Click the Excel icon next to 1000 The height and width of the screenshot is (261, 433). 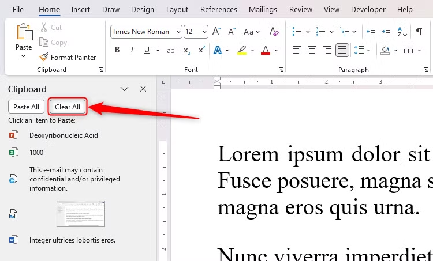(x=13, y=153)
